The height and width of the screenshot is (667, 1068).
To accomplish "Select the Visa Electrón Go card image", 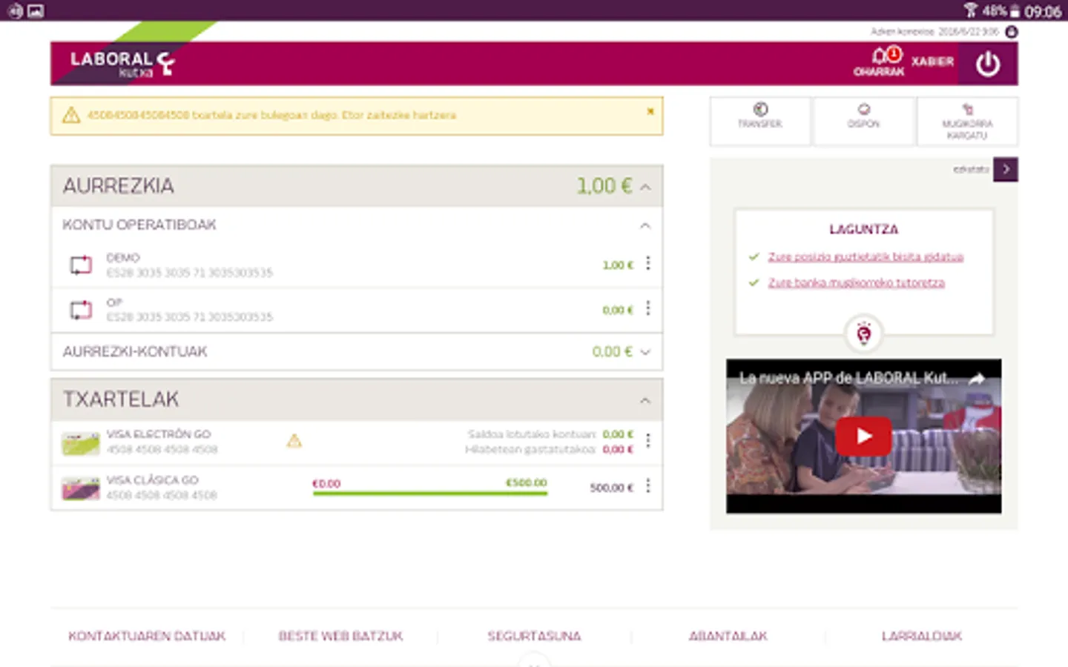I will click(x=80, y=443).
